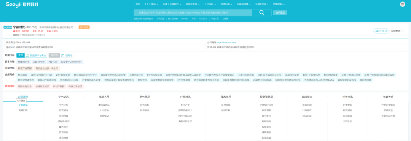The height and width of the screenshot is (141, 411).
Task: Click the 个股速览 sub-link
Action: tap(23, 105)
